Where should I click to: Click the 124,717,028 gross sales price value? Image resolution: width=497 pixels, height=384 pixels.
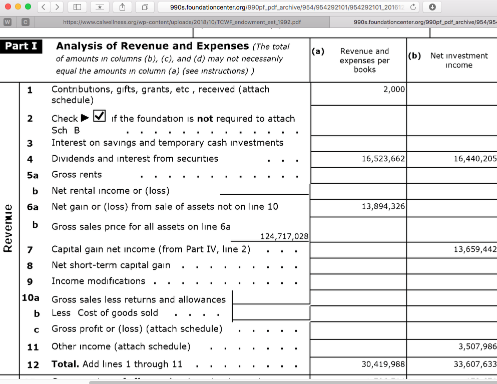tap(284, 236)
